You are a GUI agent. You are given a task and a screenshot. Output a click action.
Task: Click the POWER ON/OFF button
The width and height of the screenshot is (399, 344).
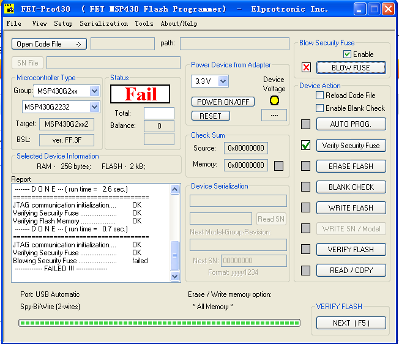coord(223,102)
